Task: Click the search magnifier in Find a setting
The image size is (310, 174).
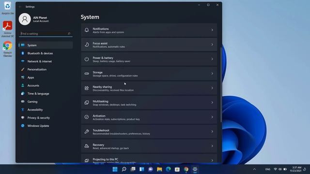Action: click(69, 33)
